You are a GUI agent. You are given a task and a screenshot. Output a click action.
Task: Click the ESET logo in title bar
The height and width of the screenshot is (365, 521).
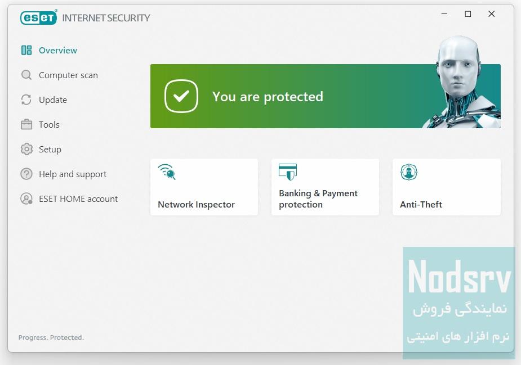[38, 17]
